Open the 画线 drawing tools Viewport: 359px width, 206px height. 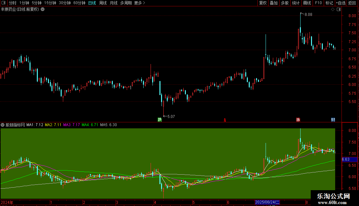pos(307,3)
